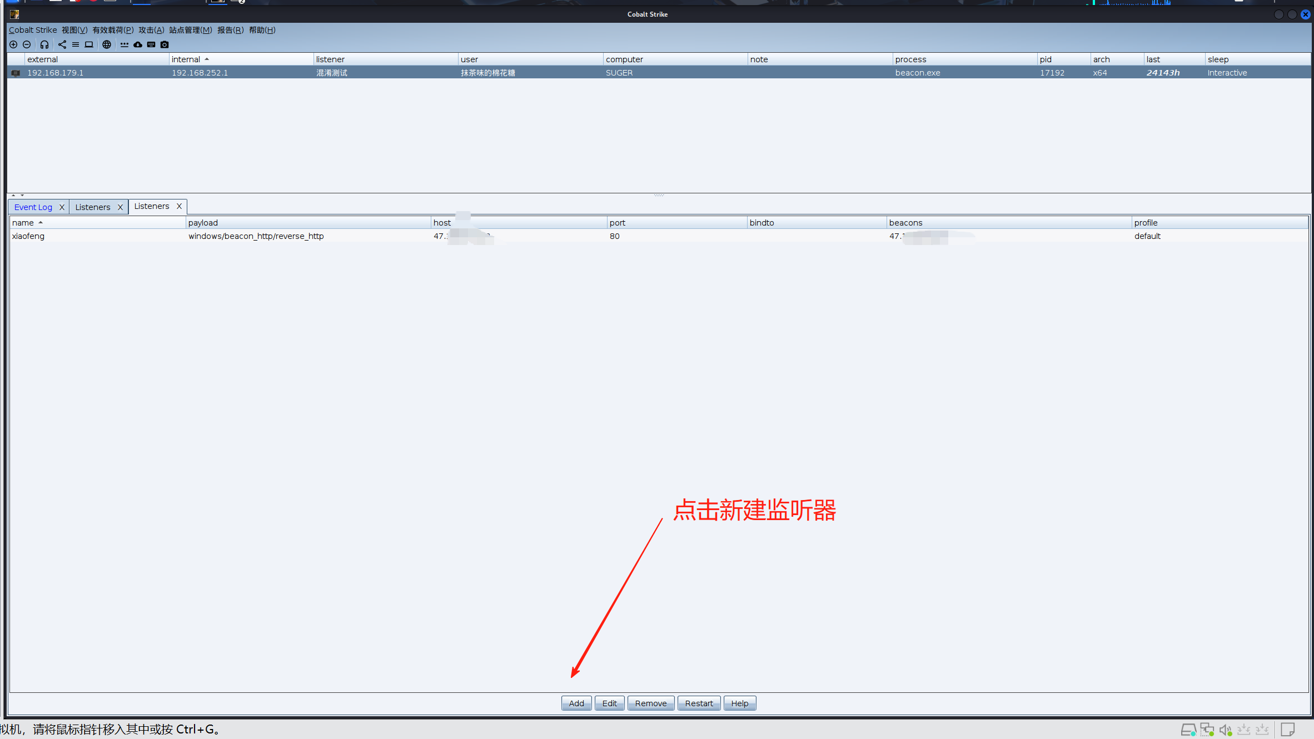
Task: Open the 站点管理(M) menu
Action: pos(191,30)
